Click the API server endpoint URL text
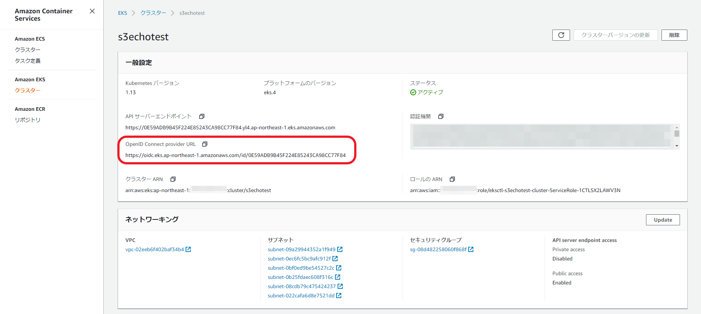Viewport: 701px width, 314px height. click(230, 127)
